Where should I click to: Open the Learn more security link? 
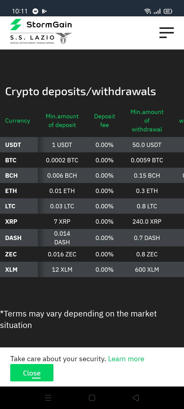(x=126, y=359)
